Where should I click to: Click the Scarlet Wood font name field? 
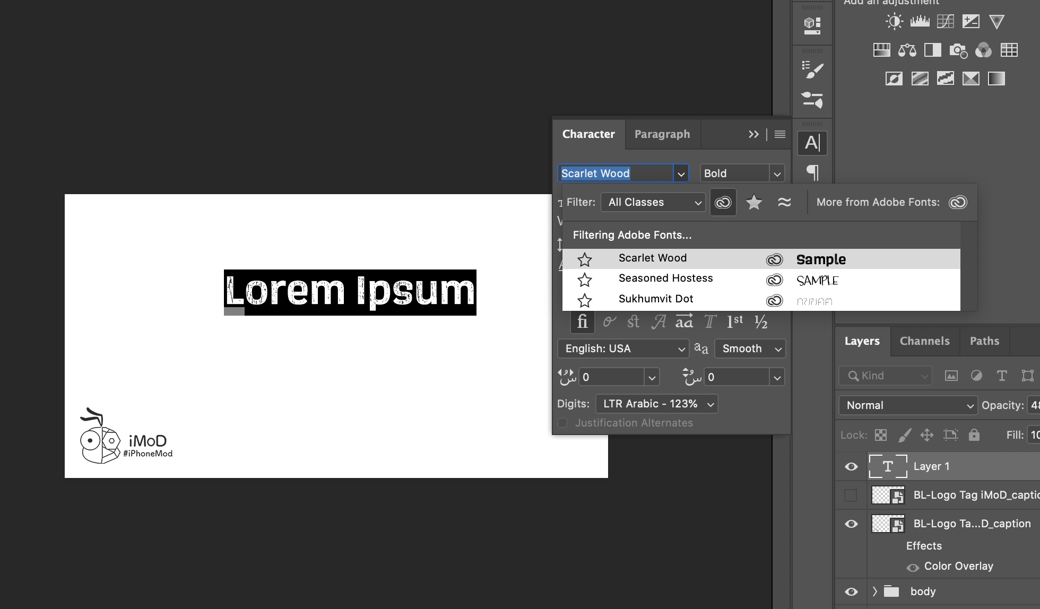click(x=616, y=173)
